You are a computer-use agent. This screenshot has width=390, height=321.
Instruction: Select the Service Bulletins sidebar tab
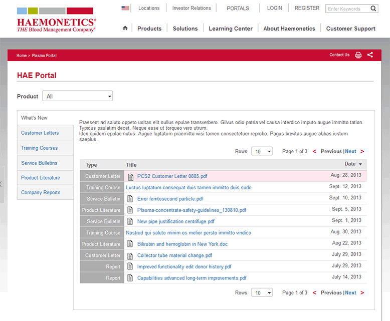tap(45, 163)
